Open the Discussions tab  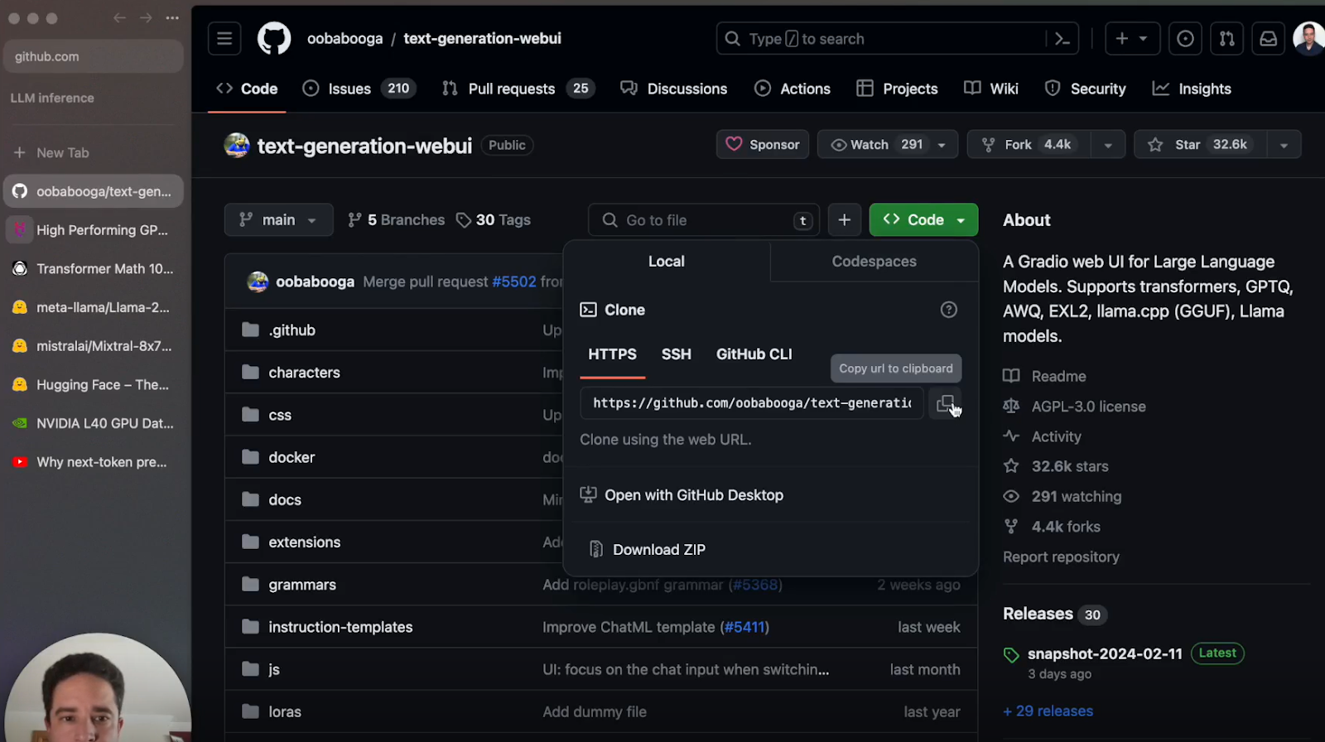tap(674, 89)
